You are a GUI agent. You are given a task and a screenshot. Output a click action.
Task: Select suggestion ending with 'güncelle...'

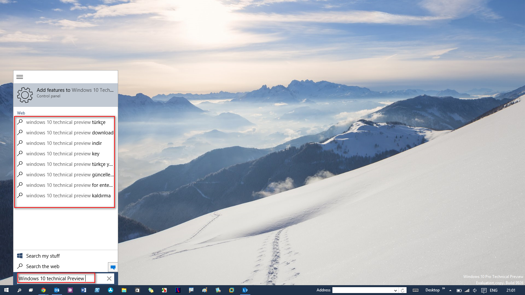tap(66, 175)
